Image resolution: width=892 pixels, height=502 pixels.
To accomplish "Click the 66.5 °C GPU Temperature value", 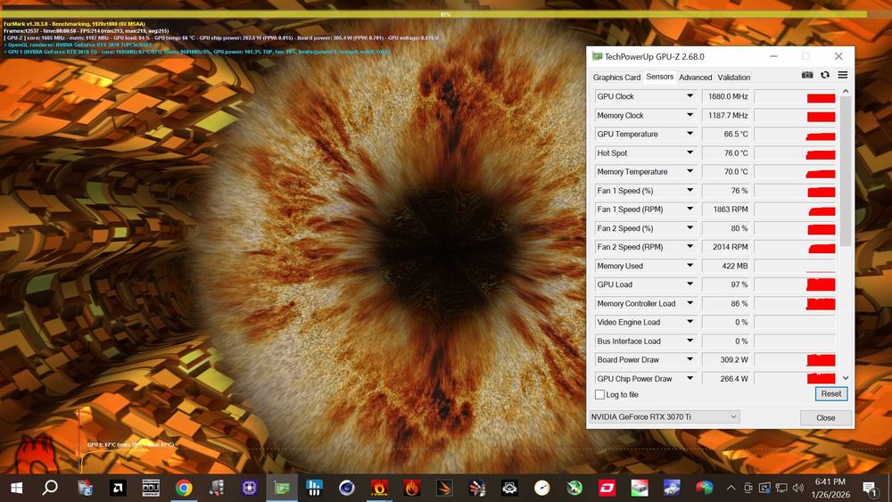I will pos(726,134).
